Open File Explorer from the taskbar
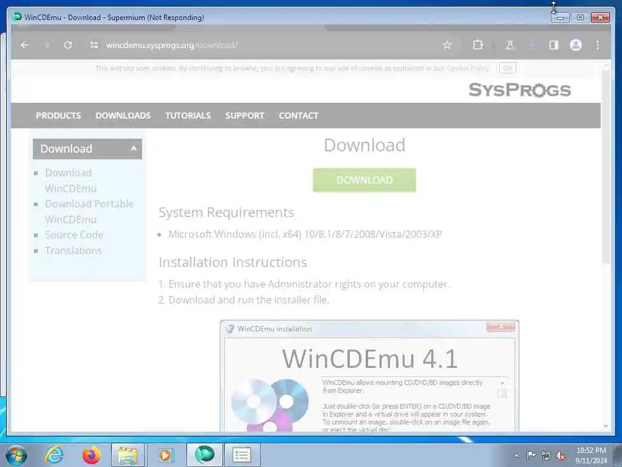This screenshot has height=467, width=622. tap(128, 455)
